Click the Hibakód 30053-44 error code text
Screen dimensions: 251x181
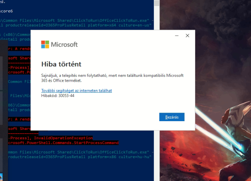[x=58, y=96]
